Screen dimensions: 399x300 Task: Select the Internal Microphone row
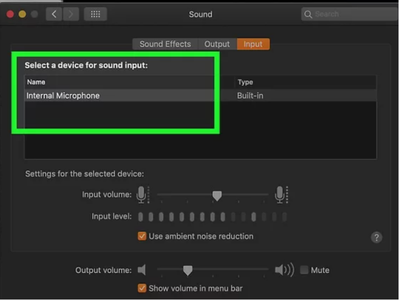200,96
